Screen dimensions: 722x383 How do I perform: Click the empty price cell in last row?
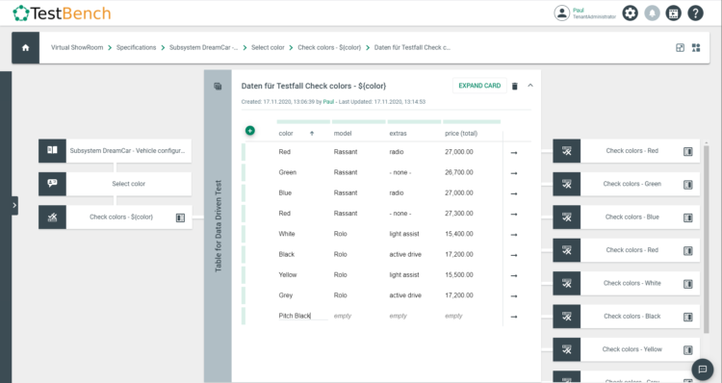click(453, 316)
